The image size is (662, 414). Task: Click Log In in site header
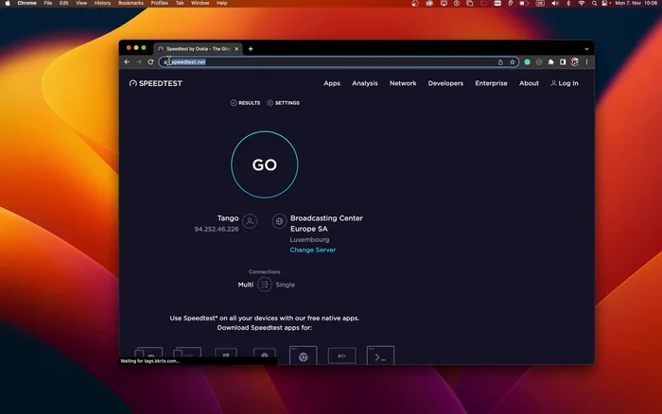[565, 83]
